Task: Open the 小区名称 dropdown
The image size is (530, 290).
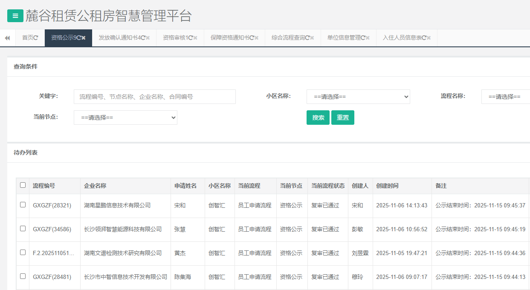Action: coord(358,97)
